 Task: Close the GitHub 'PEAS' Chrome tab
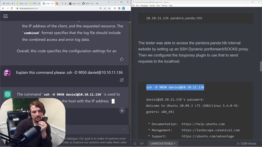click(x=92, y=3)
